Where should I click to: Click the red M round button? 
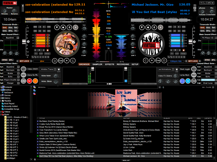click(29, 81)
